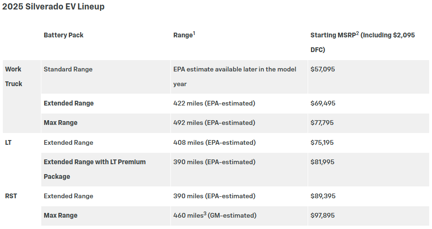Click the $97,895 price cell
Viewport: 432px width, 229px height.
click(323, 215)
